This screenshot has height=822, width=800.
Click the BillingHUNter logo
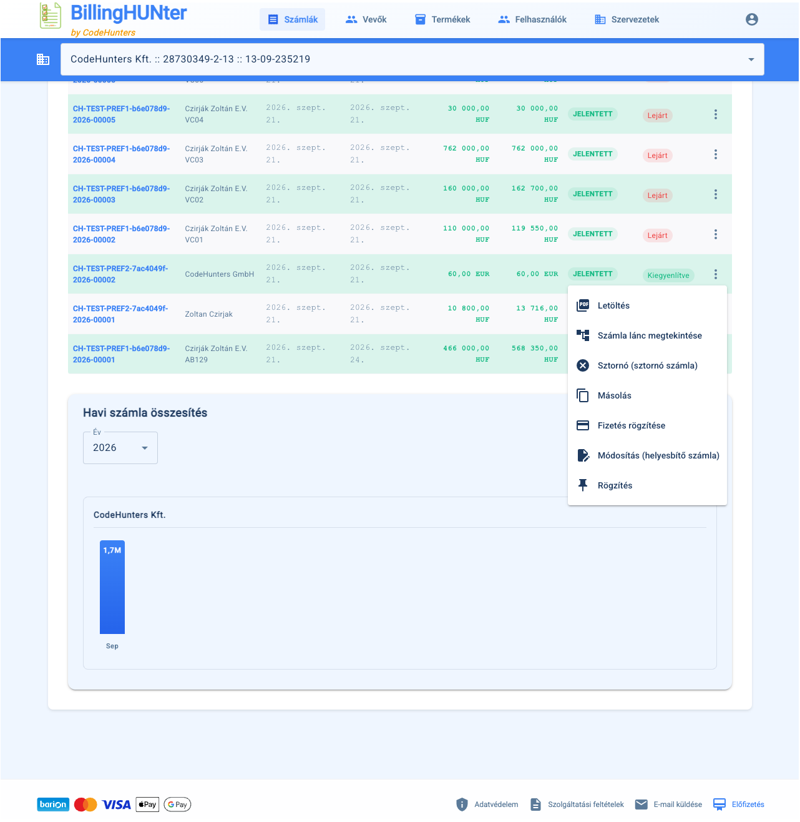[113, 19]
